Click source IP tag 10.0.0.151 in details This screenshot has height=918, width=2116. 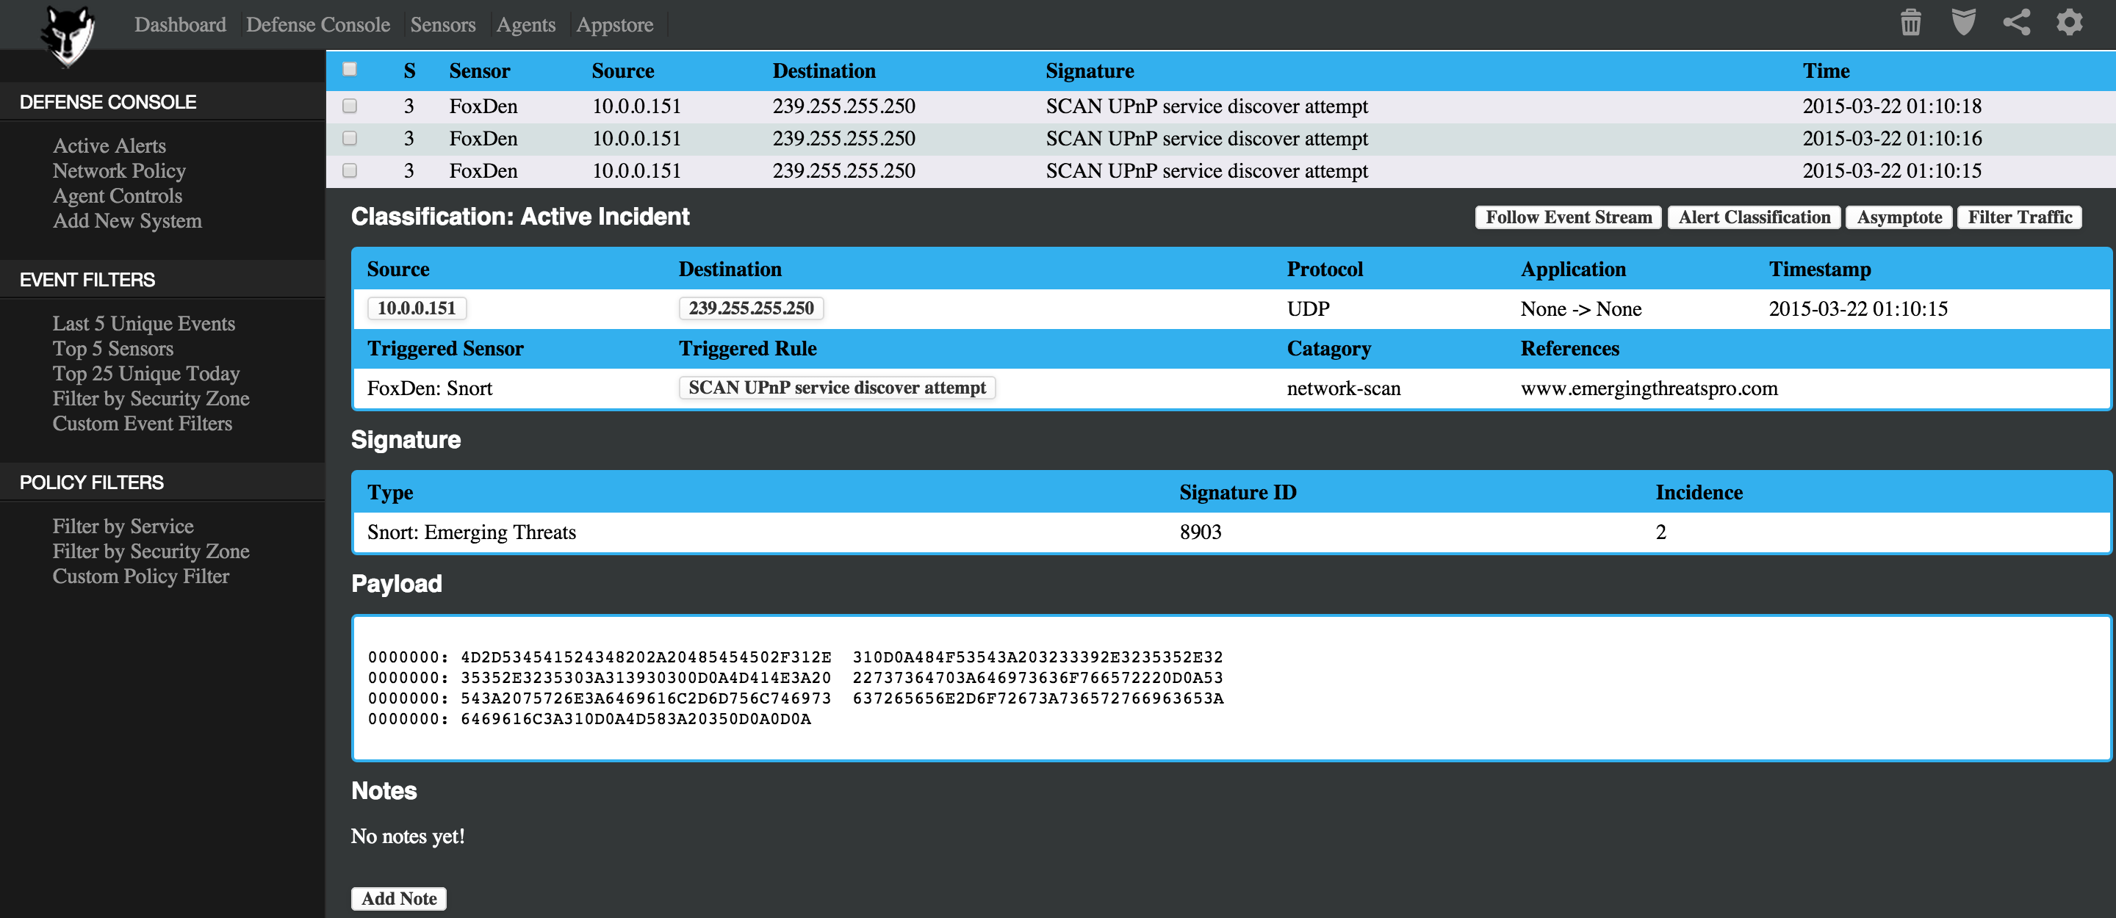click(417, 308)
